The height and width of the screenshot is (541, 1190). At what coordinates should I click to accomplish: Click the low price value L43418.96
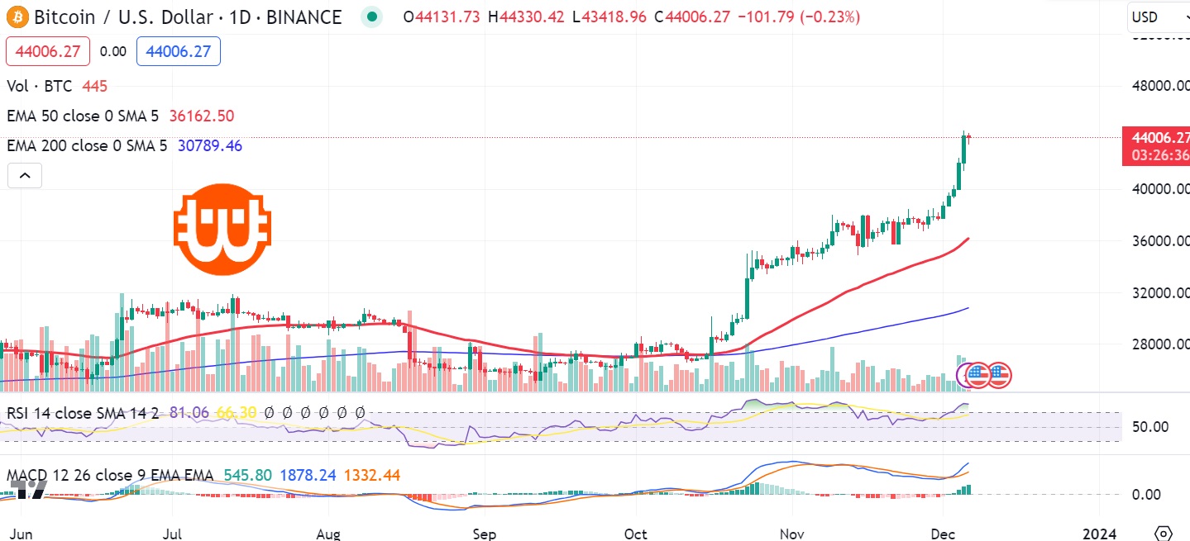click(609, 17)
